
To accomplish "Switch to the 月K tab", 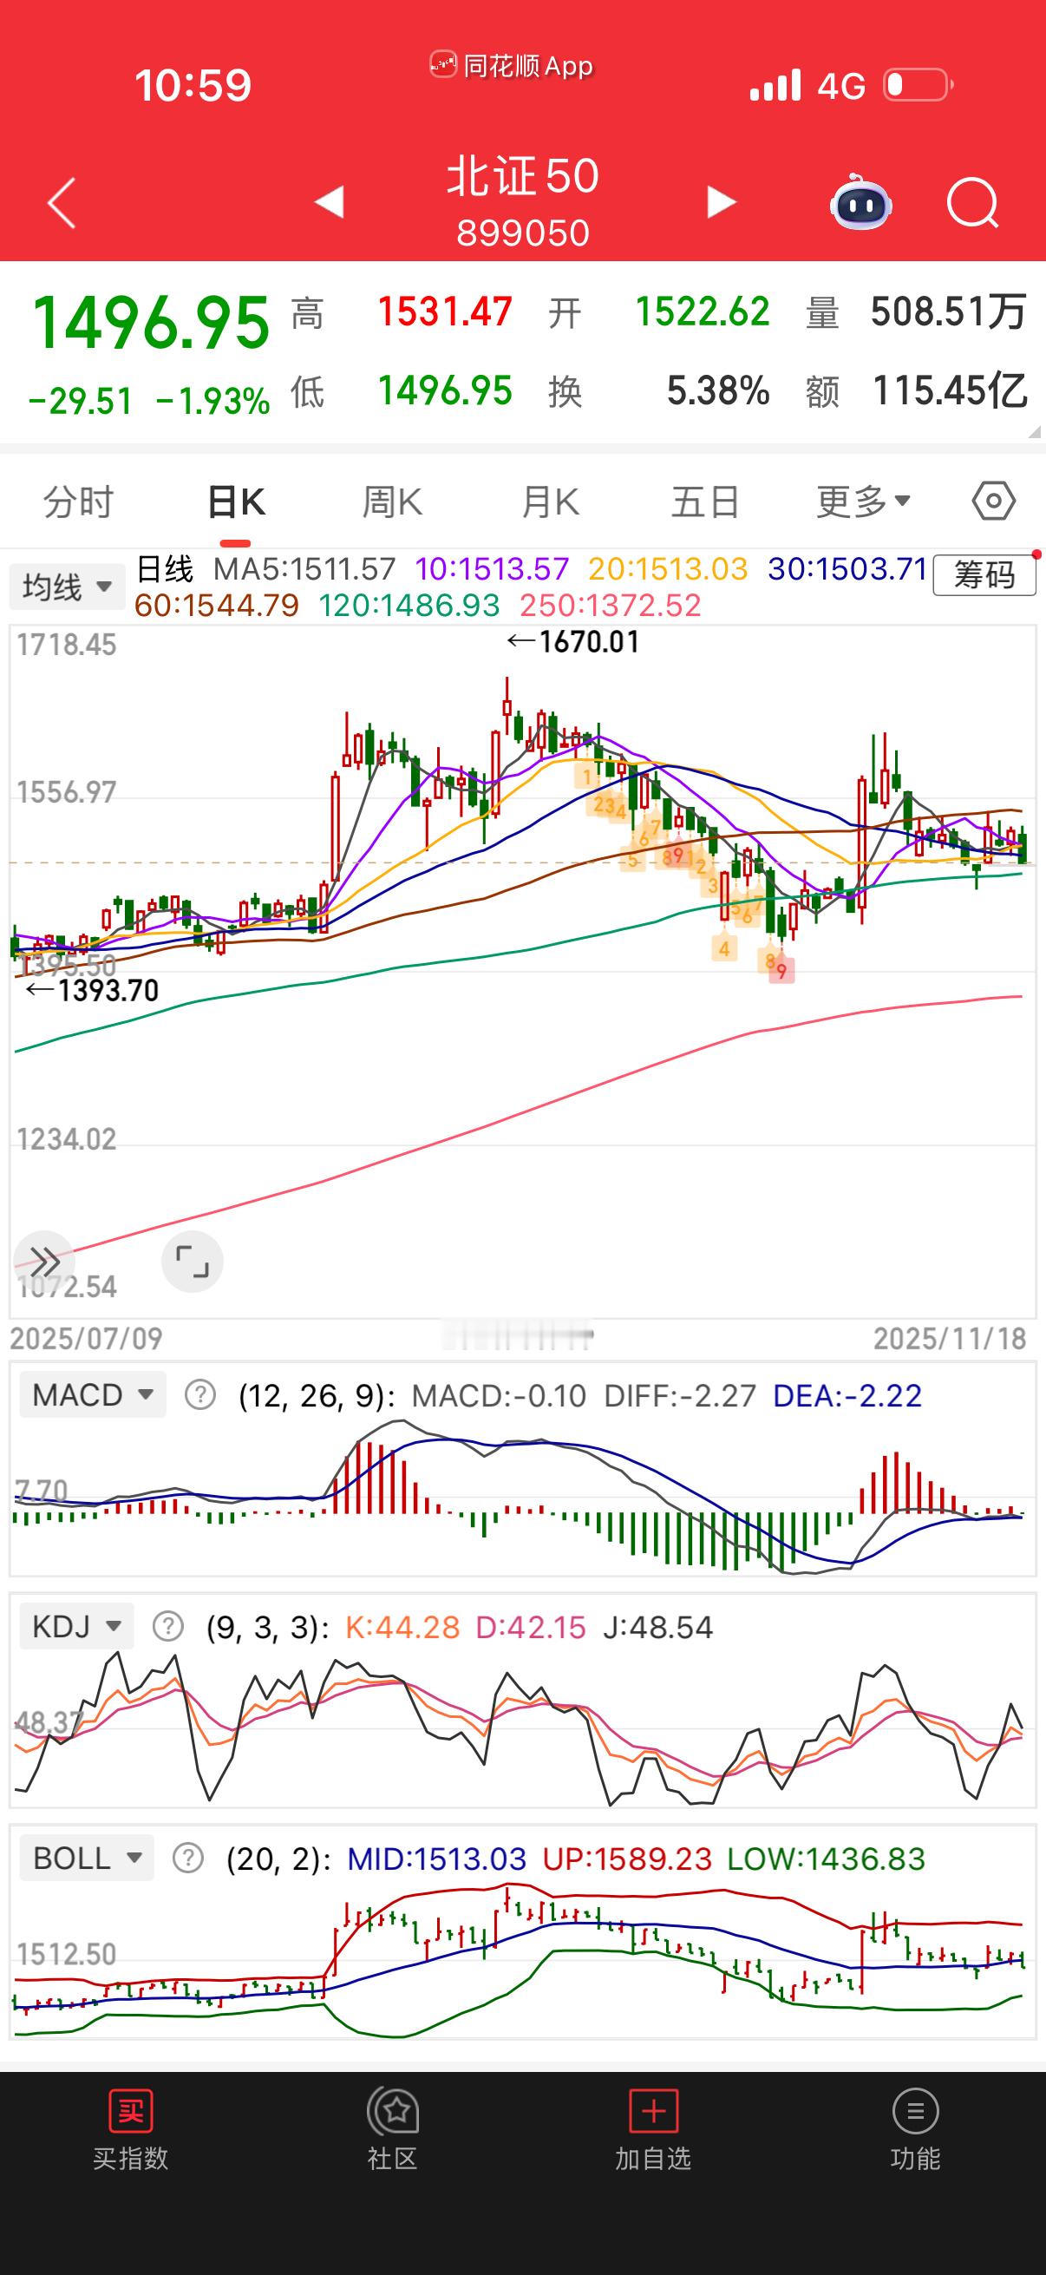I will pyautogui.click(x=550, y=502).
